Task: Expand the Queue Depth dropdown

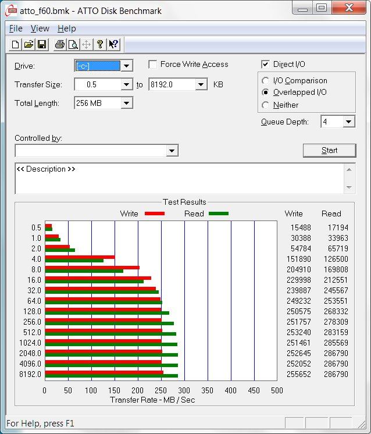Action: tap(348, 122)
